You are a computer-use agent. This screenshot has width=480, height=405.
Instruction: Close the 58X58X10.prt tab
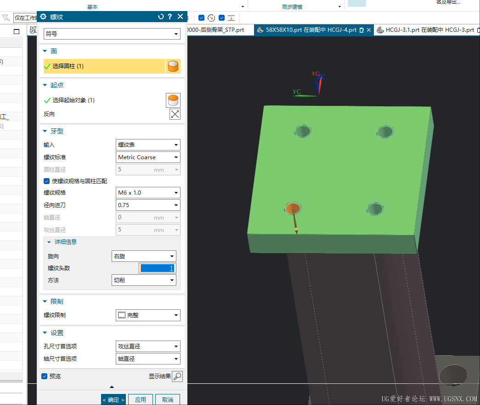coord(369,30)
